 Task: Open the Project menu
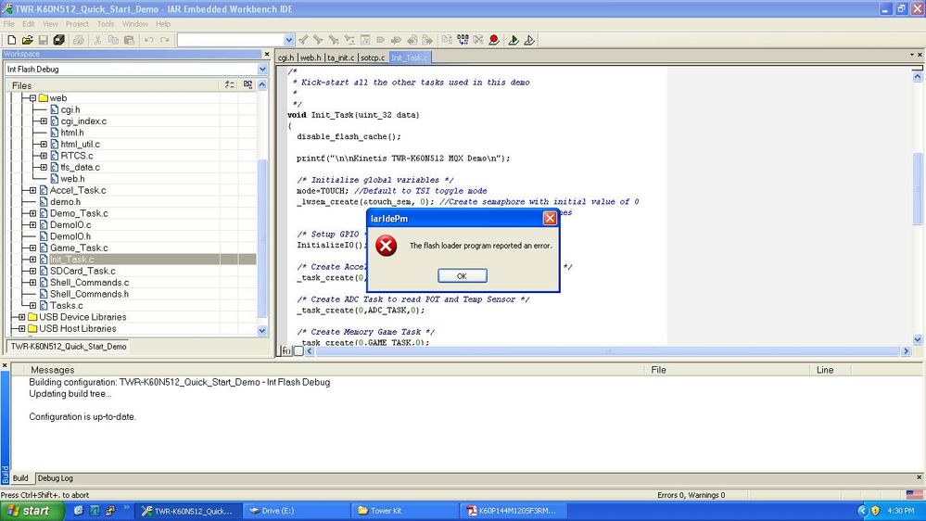[x=77, y=24]
